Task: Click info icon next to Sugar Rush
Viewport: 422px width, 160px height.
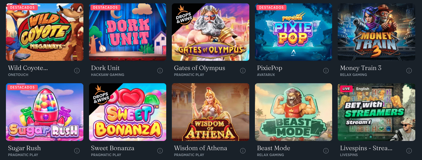Action: pos(77,151)
